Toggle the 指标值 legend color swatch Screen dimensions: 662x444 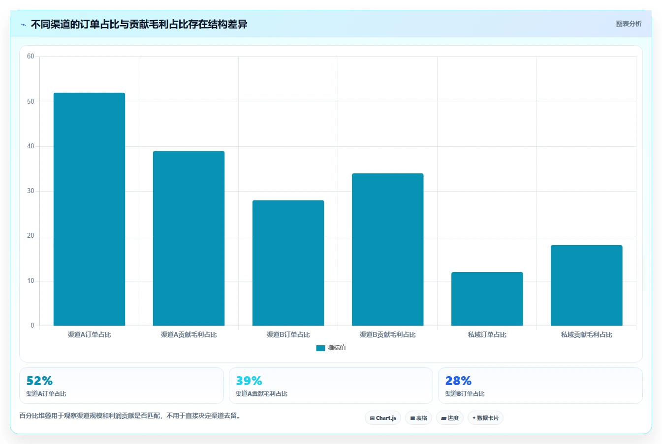click(x=320, y=348)
